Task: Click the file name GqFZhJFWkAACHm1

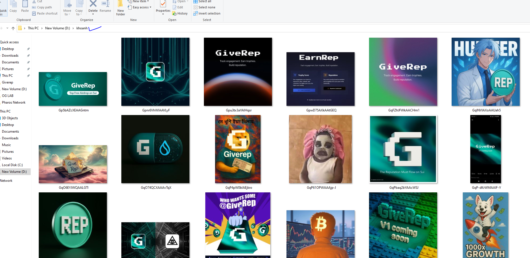Action: 404,110
